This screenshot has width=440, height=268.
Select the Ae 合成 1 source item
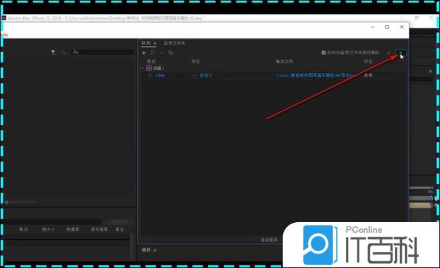pyautogui.click(x=155, y=68)
